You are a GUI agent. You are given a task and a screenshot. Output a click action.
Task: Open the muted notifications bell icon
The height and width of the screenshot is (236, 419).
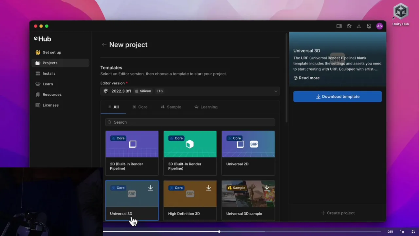(369, 26)
